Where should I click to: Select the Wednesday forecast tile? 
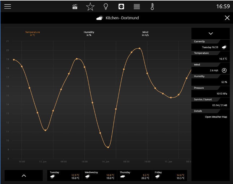[x=100, y=175]
